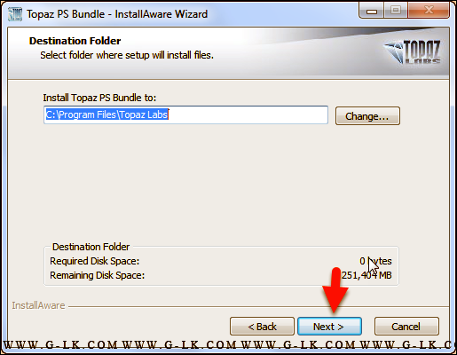Continue installation with Next button

tap(329, 327)
